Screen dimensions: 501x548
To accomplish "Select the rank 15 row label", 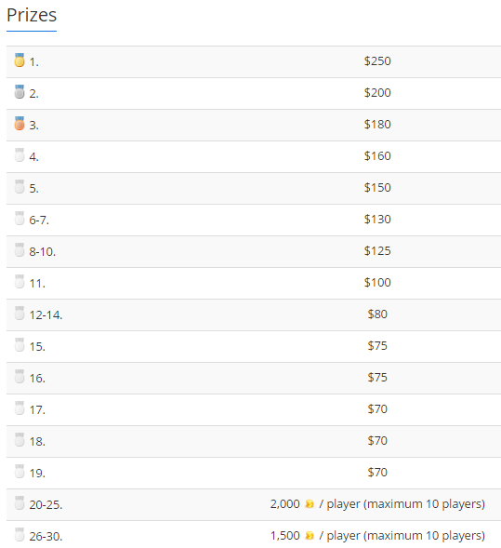I will (x=37, y=347).
